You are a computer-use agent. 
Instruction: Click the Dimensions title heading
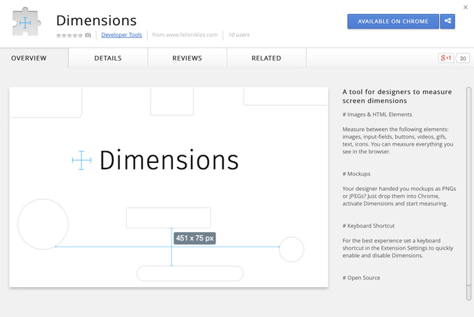96,20
